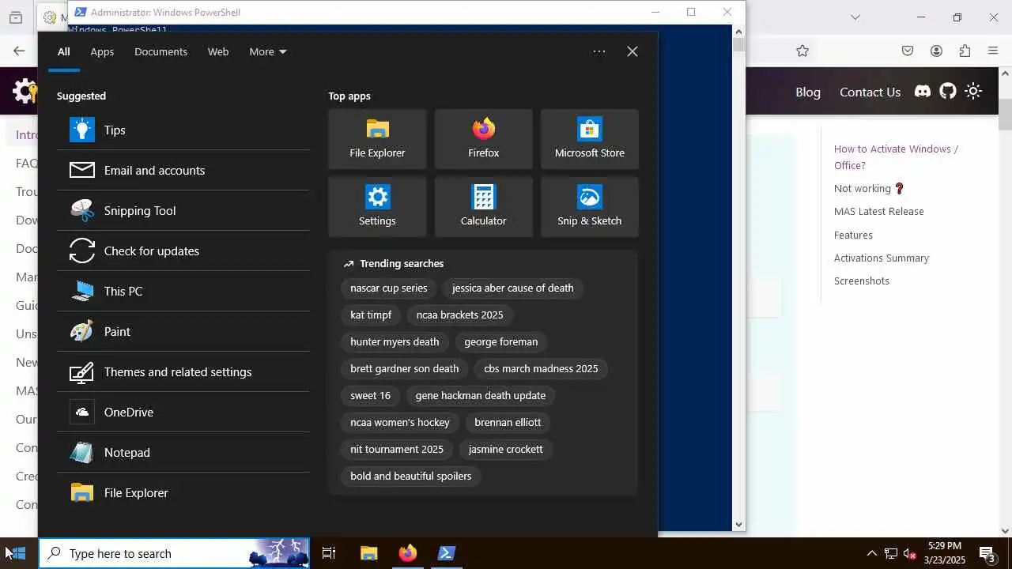The width and height of the screenshot is (1012, 569).
Task: Open File Explorer from taskbar
Action: pyautogui.click(x=369, y=553)
